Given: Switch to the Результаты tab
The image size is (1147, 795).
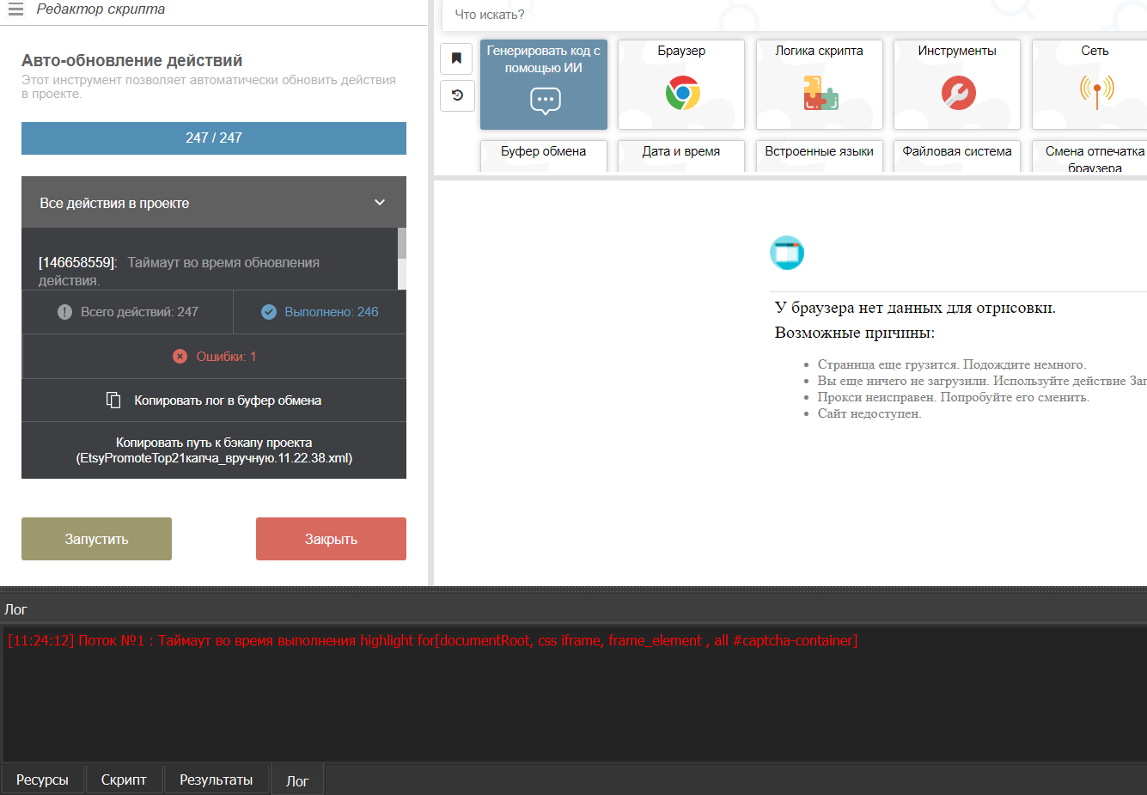Looking at the screenshot, I should [x=216, y=780].
